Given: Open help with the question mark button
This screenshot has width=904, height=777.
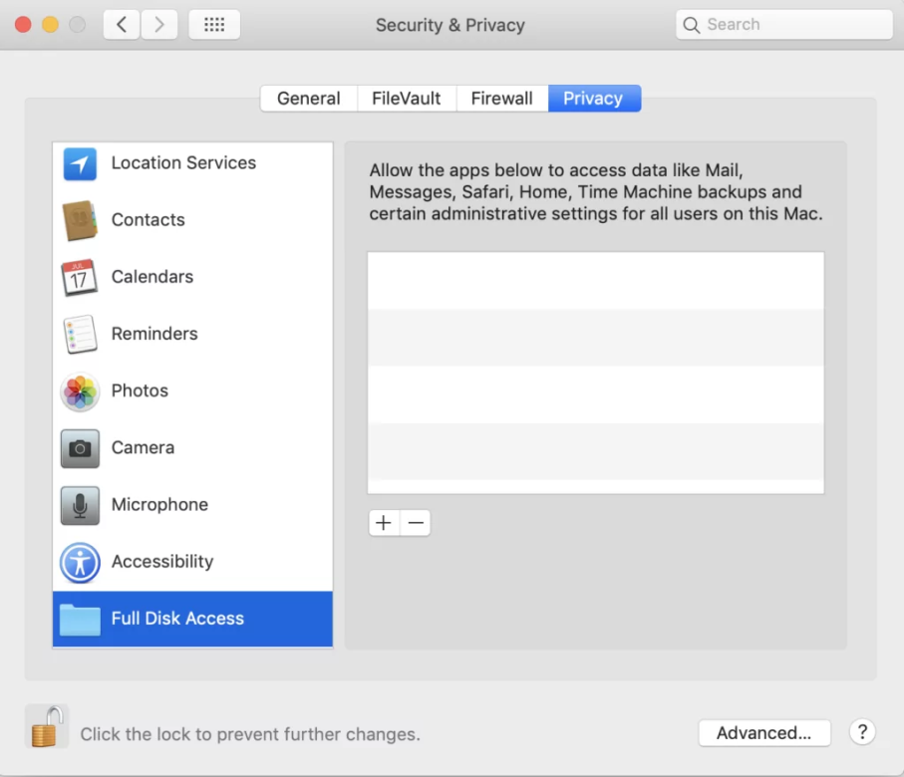Looking at the screenshot, I should (862, 732).
